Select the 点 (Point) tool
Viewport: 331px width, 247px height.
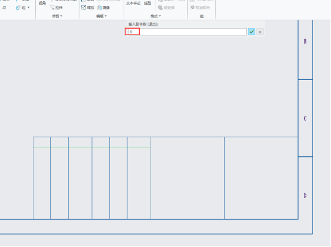point(4,8)
